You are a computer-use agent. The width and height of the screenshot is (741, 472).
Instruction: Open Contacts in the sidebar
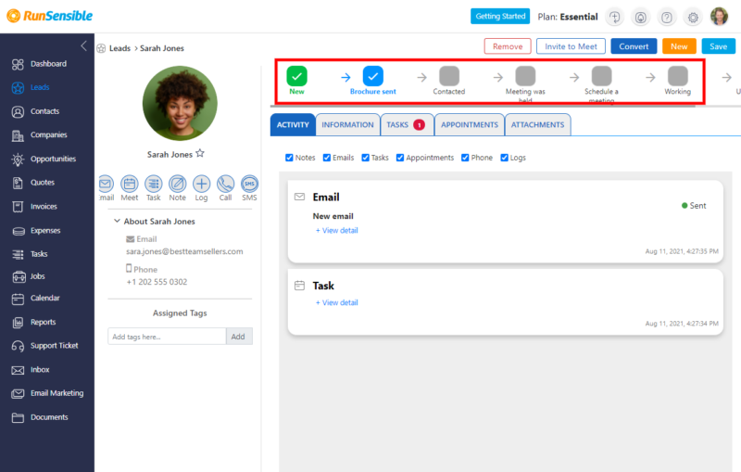(36, 111)
